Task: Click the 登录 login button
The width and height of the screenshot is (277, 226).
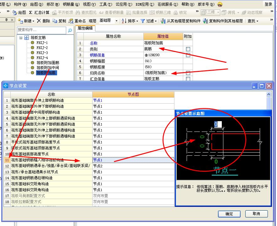Action: coord(268,4)
